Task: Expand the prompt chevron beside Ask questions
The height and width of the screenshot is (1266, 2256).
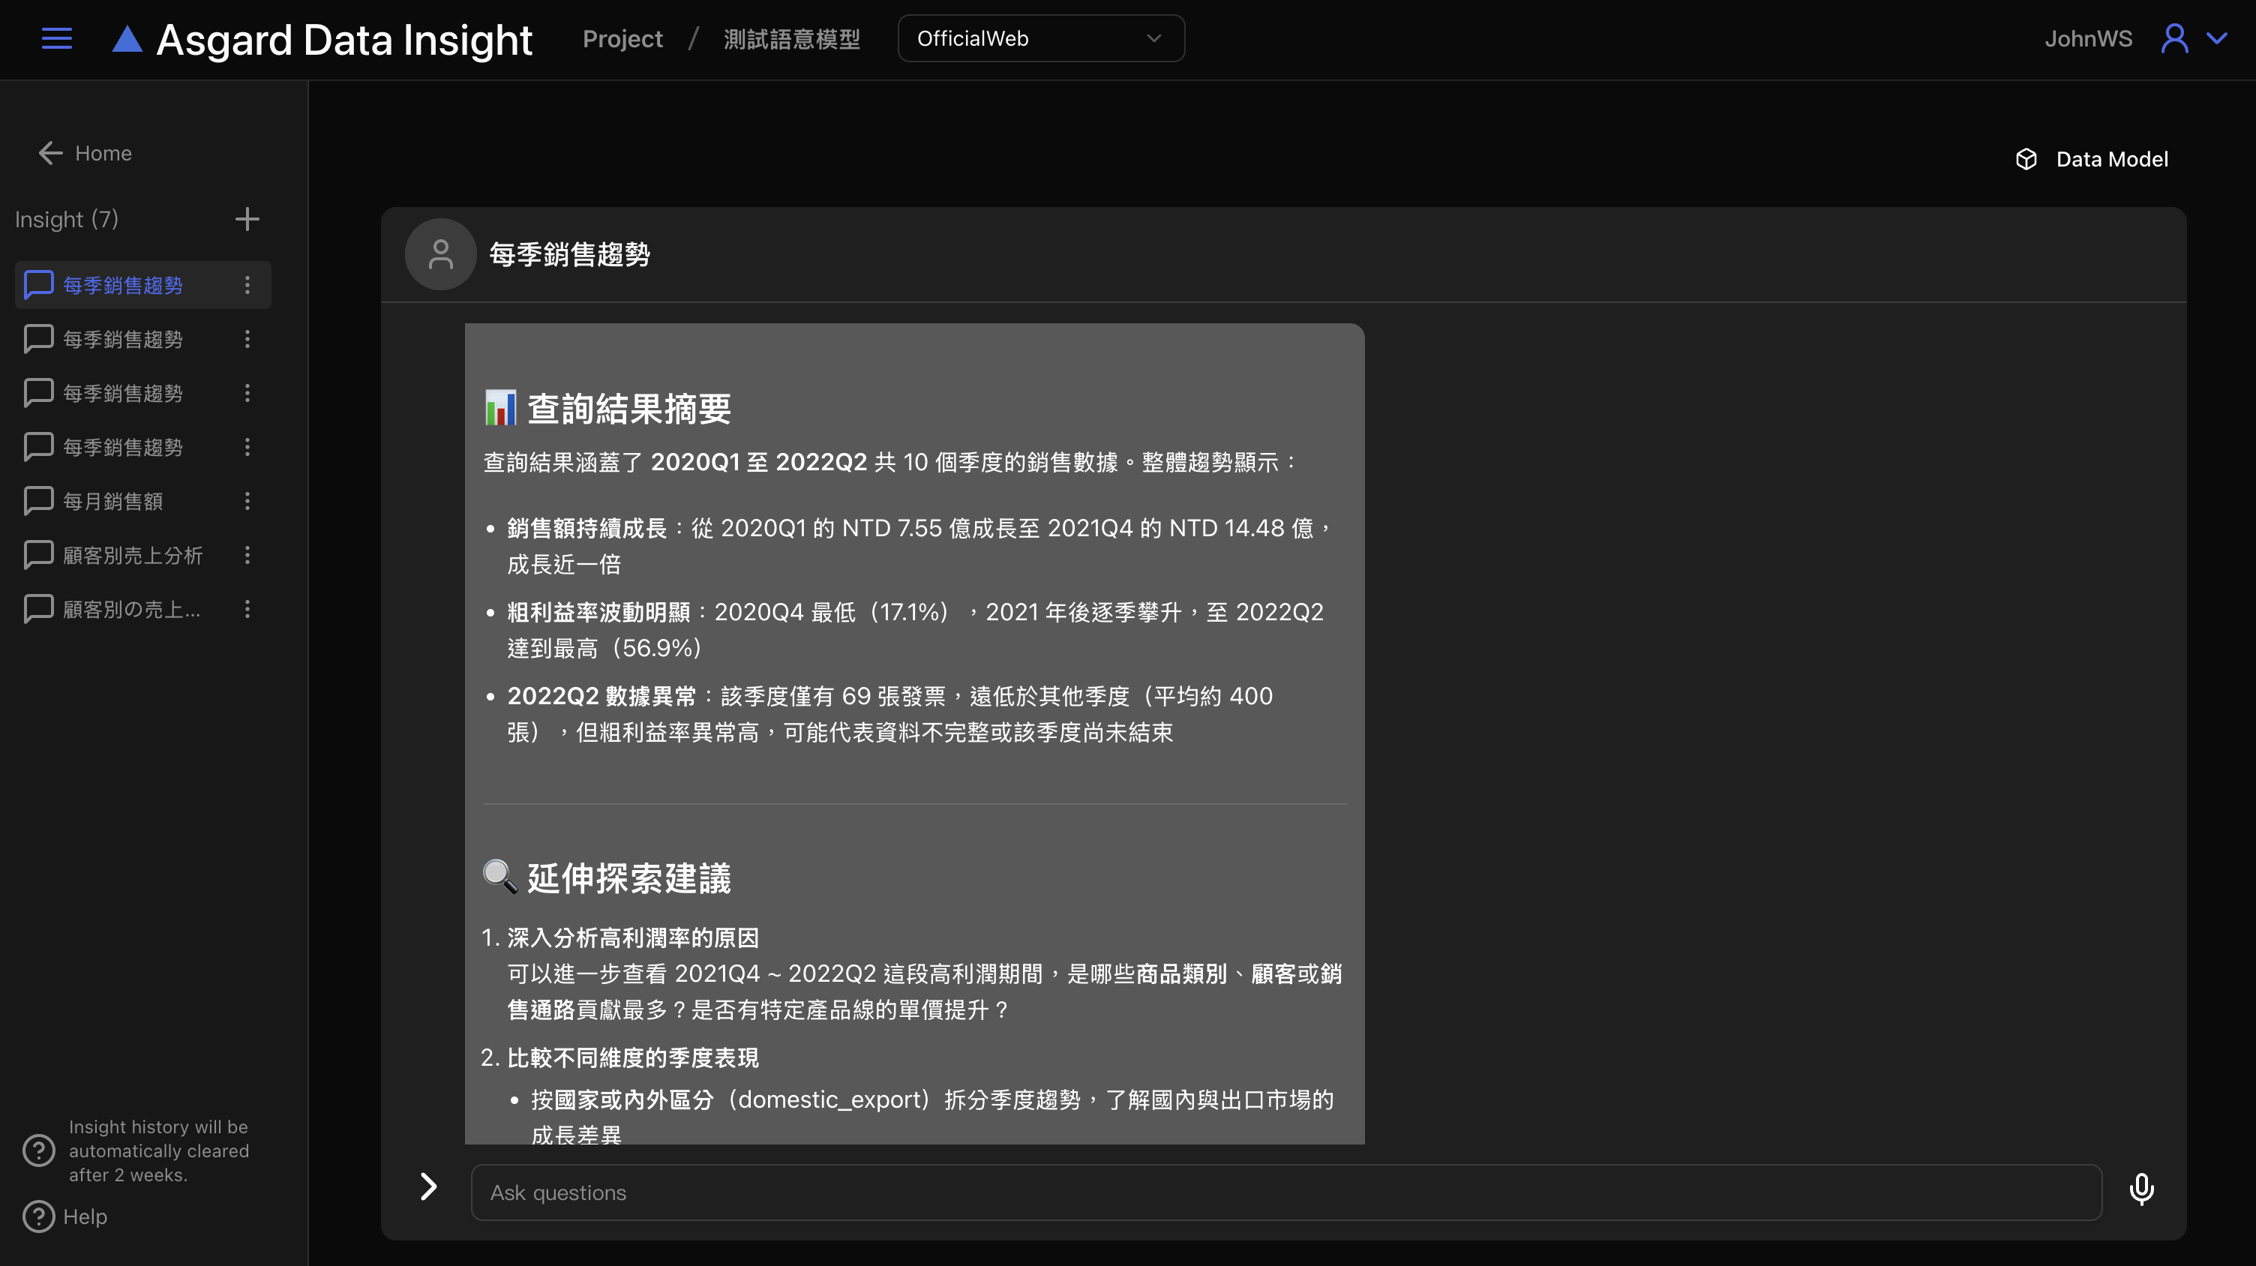Action: coord(428,1187)
